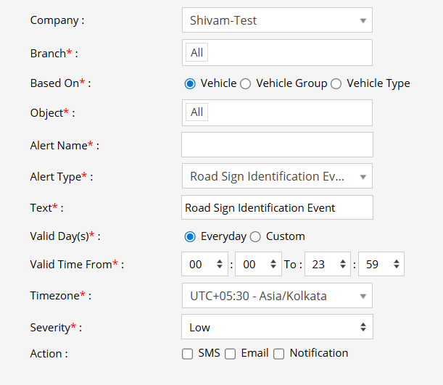Open the start hour selector showing 00

[204, 265]
